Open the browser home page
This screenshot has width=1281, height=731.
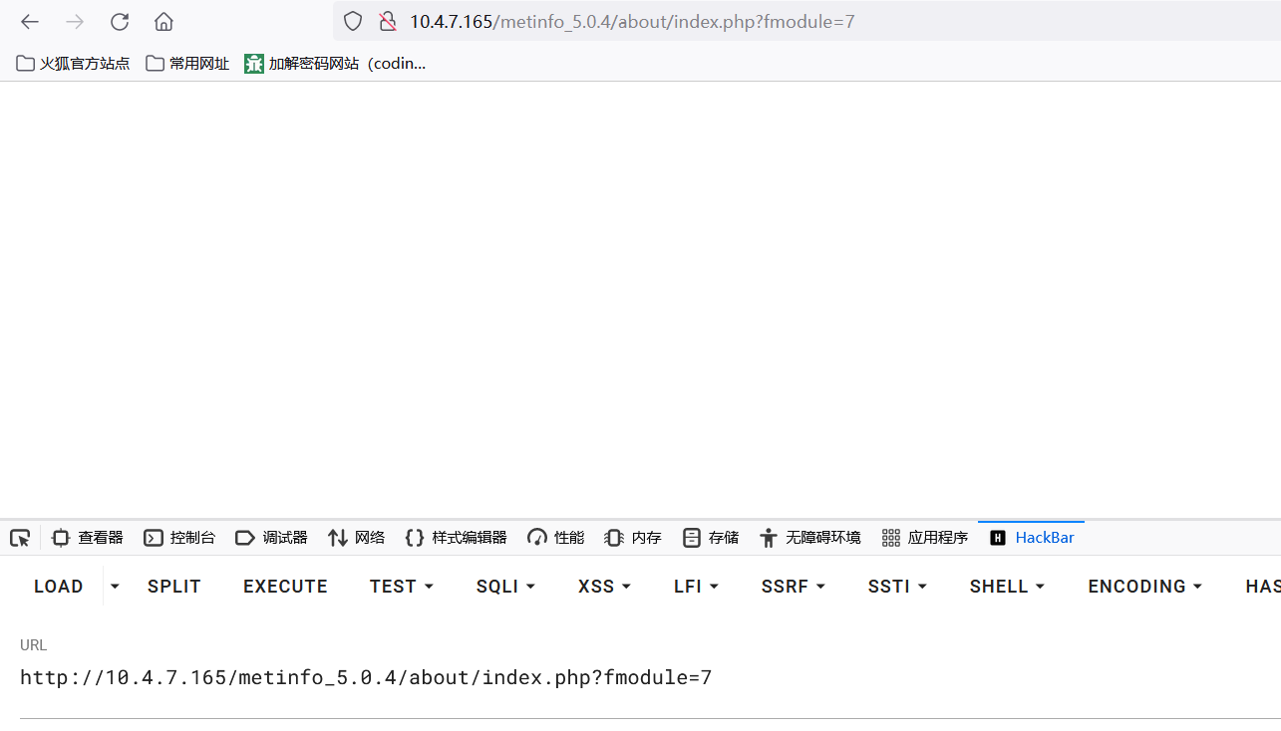pos(164,22)
